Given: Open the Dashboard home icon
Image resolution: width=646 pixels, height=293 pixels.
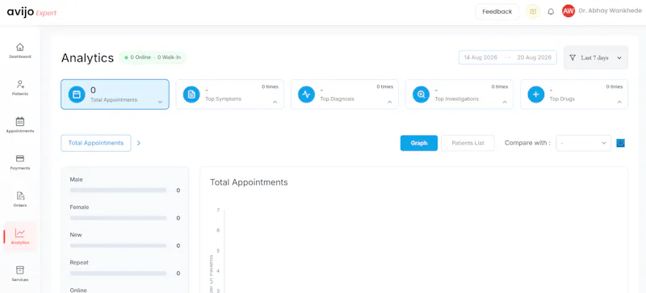Looking at the screenshot, I should [x=19, y=47].
